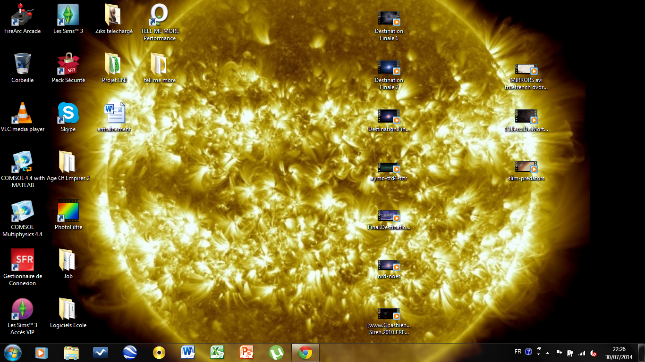
Task: Click the blue help icon in tray
Action: [528, 352]
